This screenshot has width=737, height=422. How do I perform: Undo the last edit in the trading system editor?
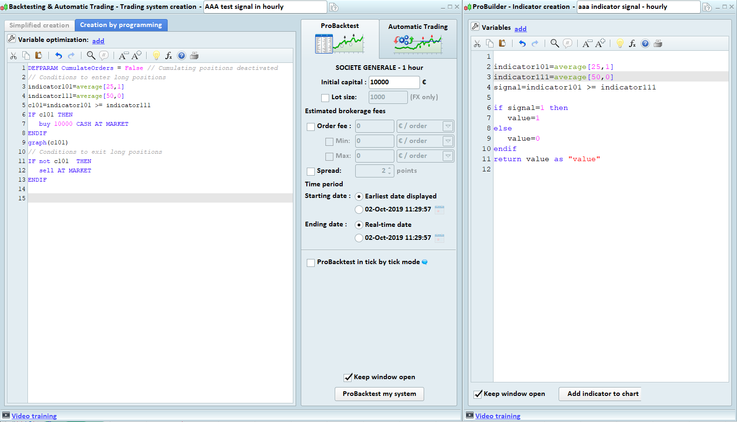point(58,56)
